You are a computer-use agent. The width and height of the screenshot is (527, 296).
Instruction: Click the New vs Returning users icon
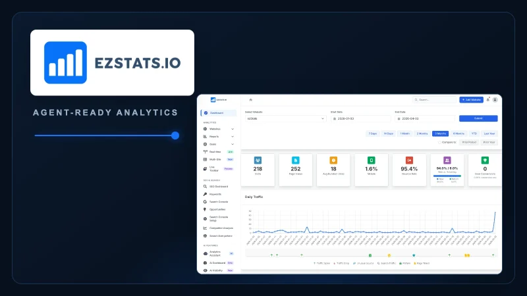(447, 160)
